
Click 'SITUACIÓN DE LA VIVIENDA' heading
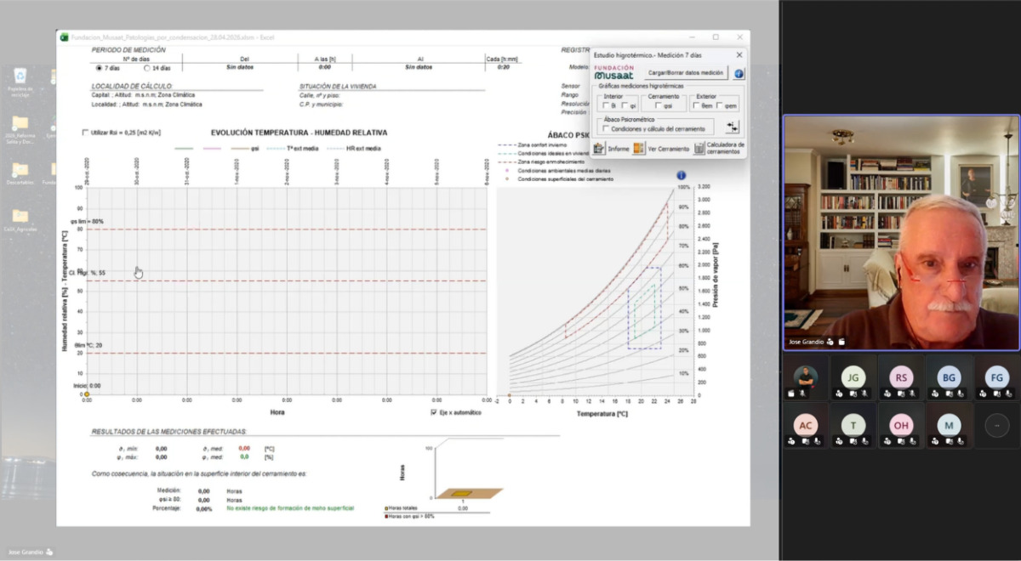338,86
